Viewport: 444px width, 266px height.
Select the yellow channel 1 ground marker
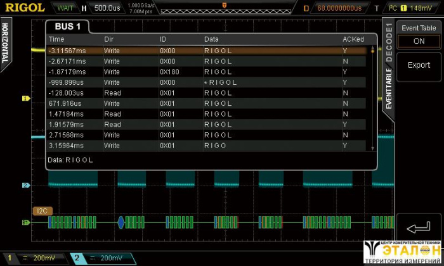click(x=26, y=99)
